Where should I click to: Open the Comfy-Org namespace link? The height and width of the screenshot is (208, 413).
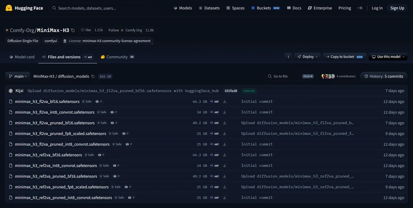coord(22,30)
